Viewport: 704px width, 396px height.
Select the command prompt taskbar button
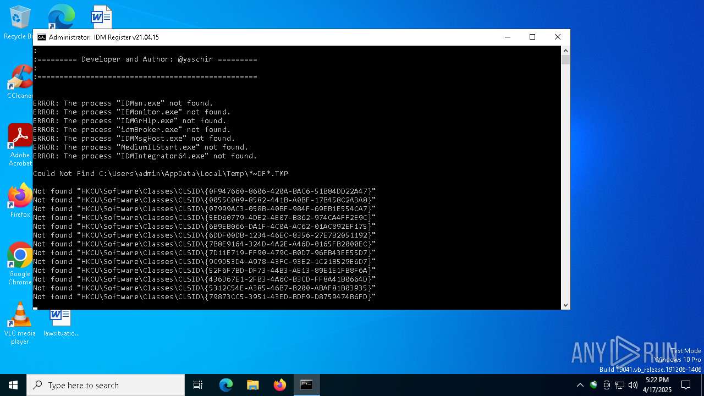tap(306, 385)
